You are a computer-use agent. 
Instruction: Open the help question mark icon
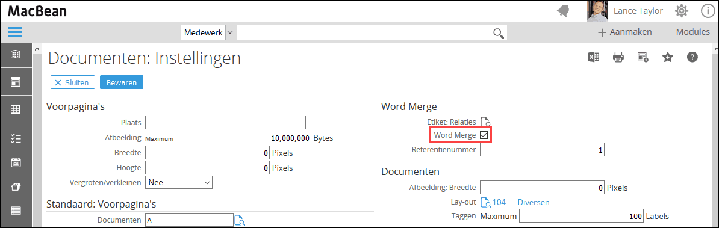click(x=692, y=57)
